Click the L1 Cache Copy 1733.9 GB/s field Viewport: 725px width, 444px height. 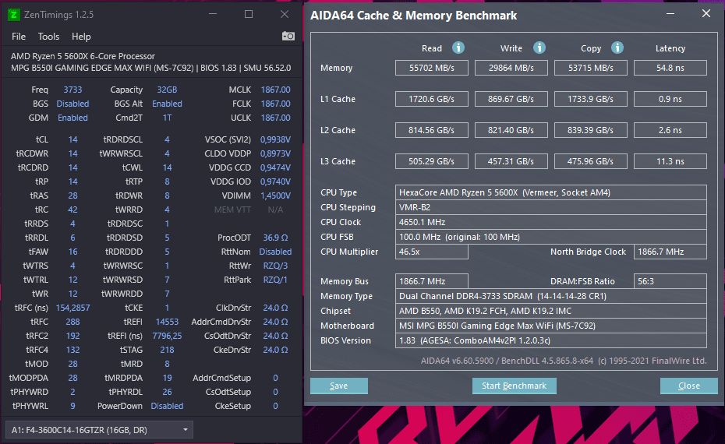pyautogui.click(x=590, y=99)
